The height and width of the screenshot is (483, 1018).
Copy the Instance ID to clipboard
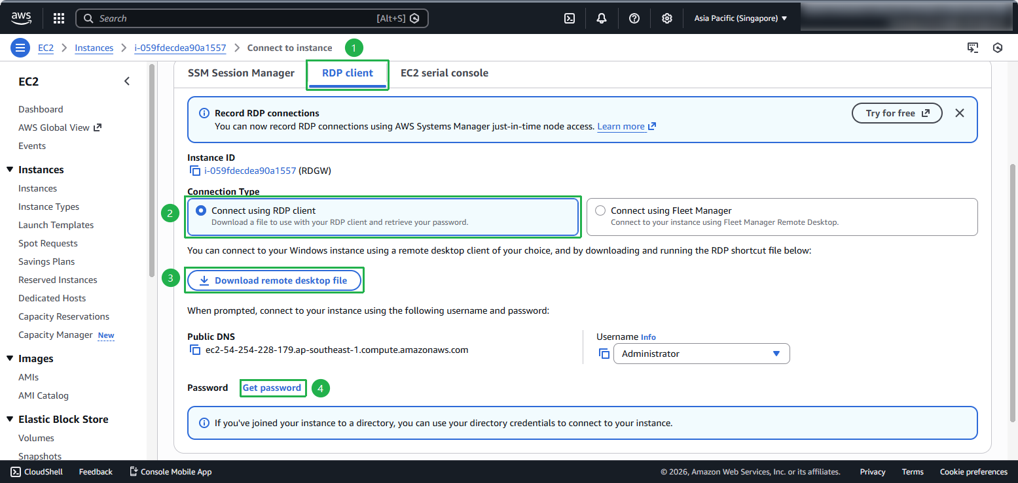pyautogui.click(x=195, y=171)
